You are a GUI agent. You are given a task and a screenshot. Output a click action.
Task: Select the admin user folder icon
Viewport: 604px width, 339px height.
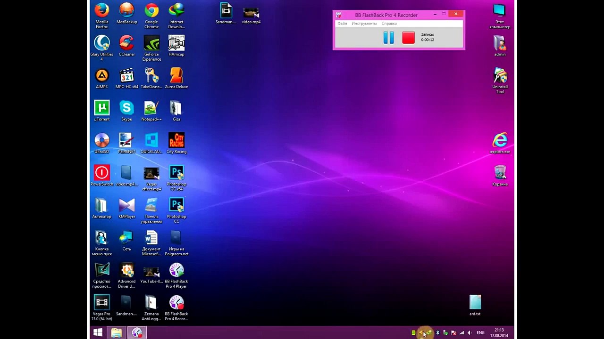click(x=500, y=46)
